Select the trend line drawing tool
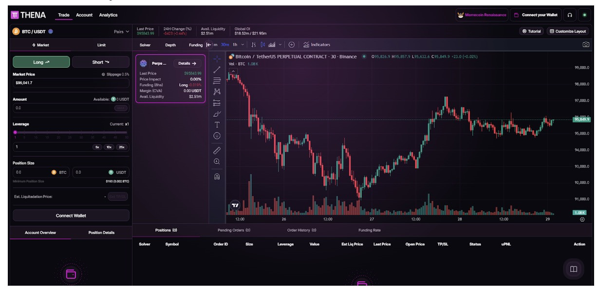Screen dimensions: 598x290 (x=217, y=70)
